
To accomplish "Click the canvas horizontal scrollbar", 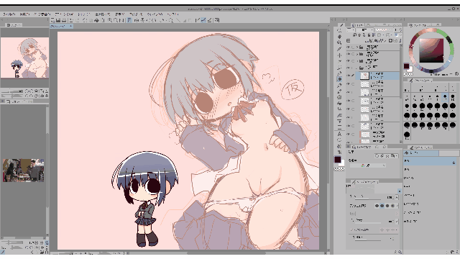I will coord(226,253).
